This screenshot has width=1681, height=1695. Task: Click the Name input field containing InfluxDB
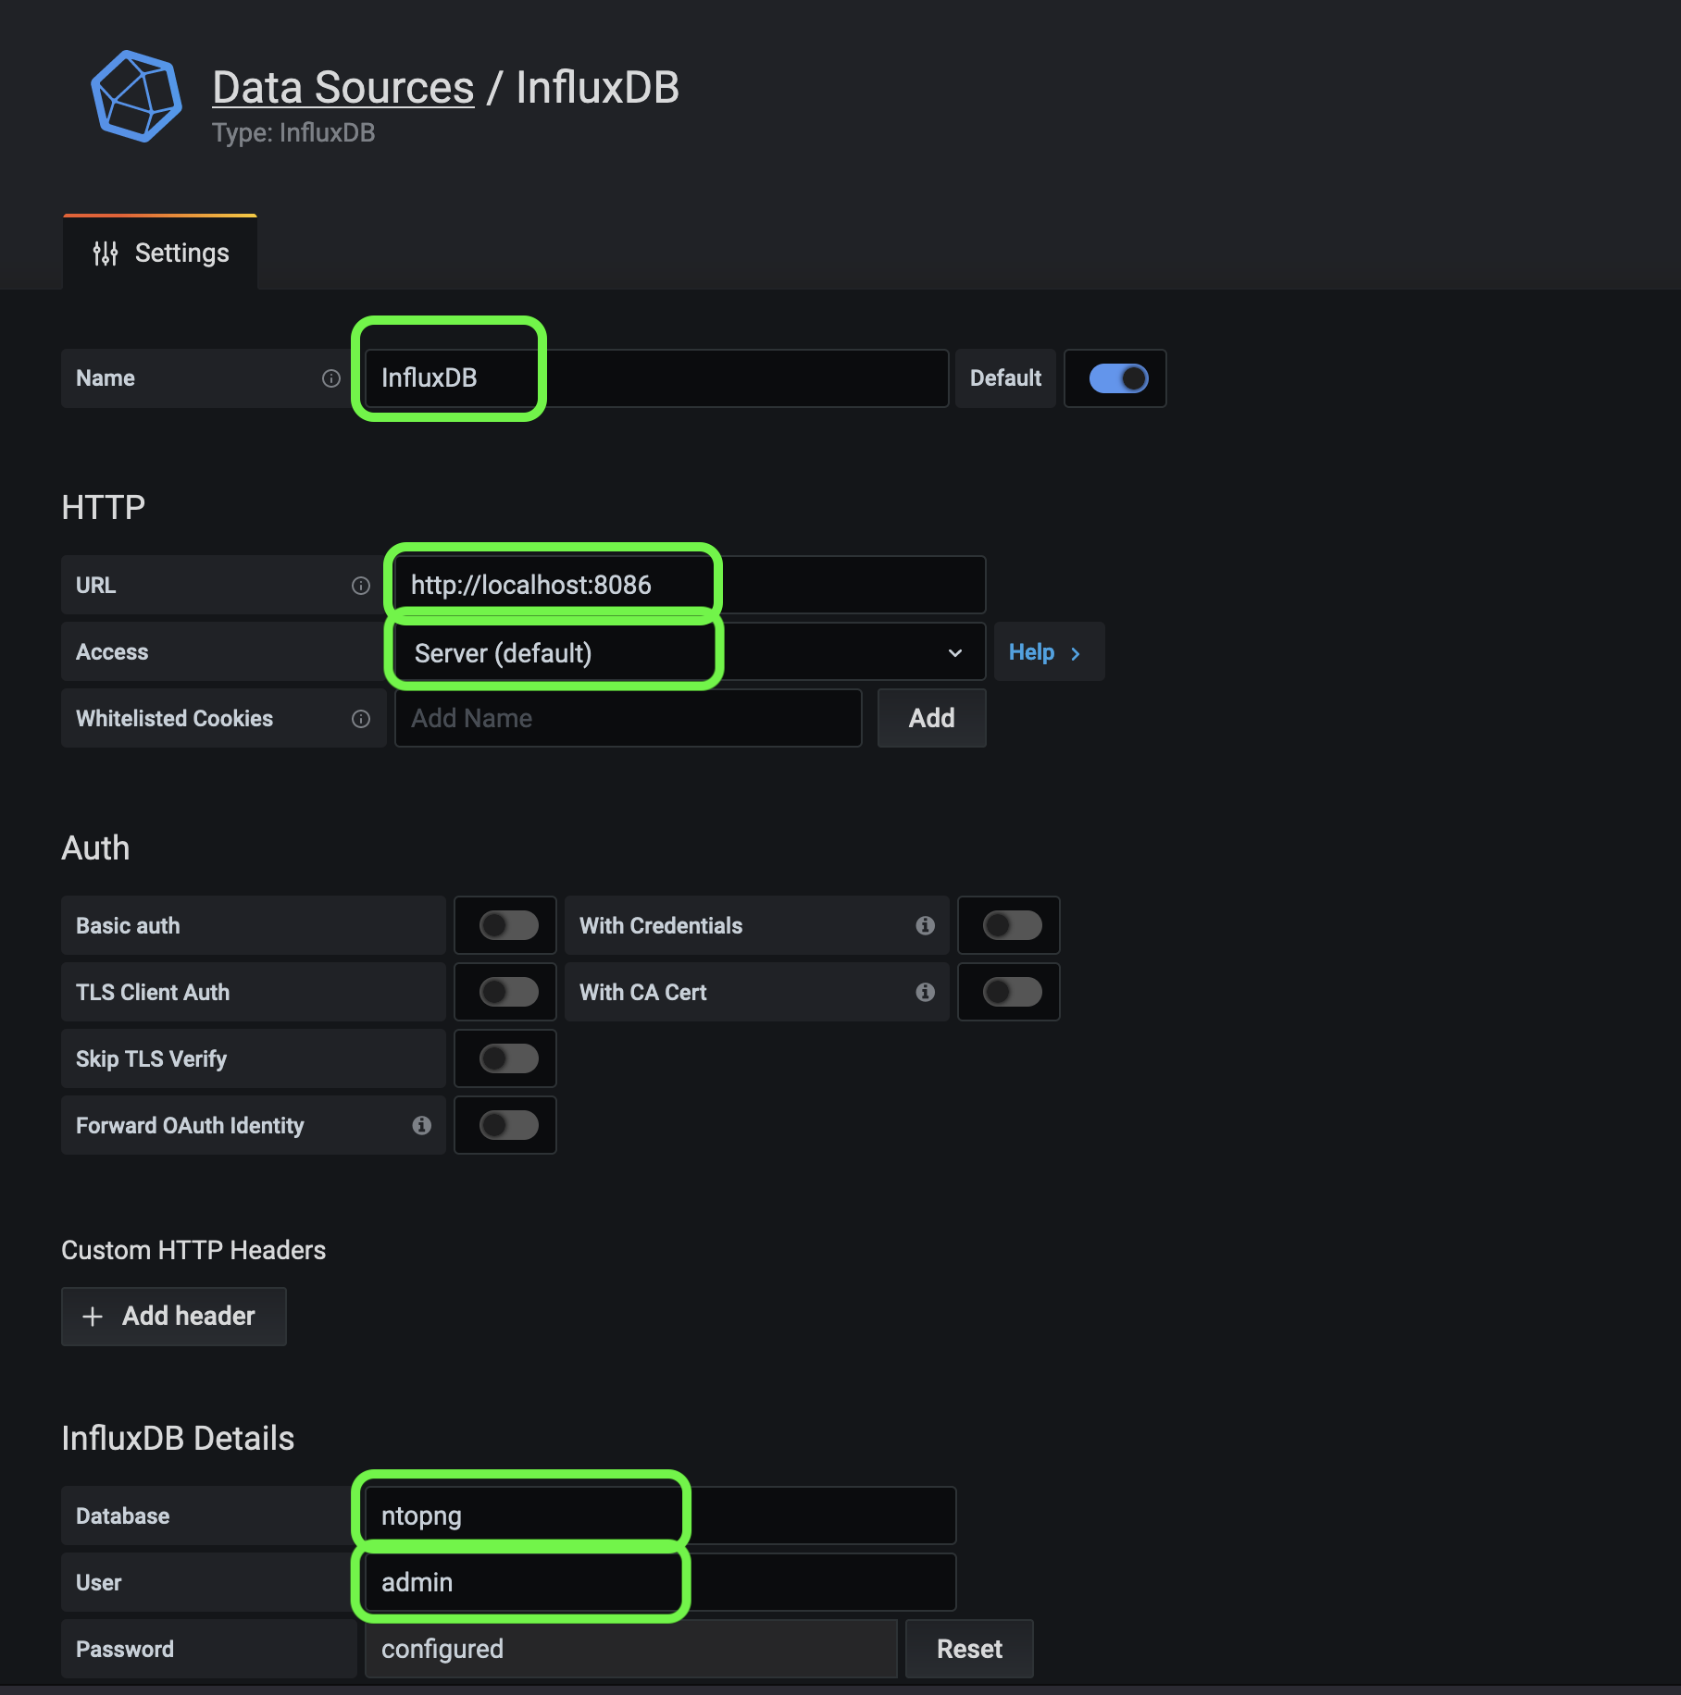[x=656, y=377]
